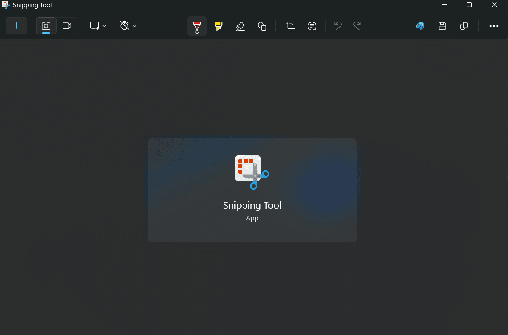
Task: Close the Snipping Tool window
Action: click(494, 5)
